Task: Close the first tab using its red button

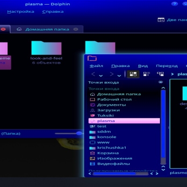Action: tap(3, 29)
